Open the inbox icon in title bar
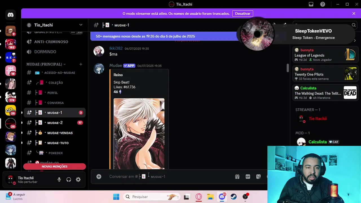This screenshot has width=361, height=203. pos(311,4)
